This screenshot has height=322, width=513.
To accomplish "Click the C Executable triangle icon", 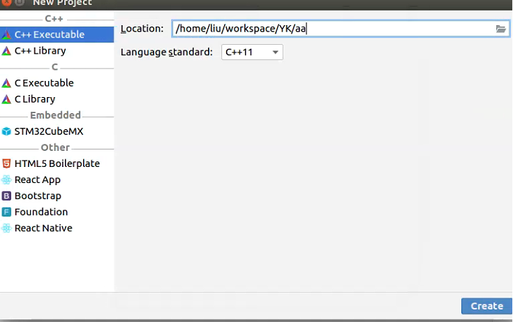I will pyautogui.click(x=6, y=83).
